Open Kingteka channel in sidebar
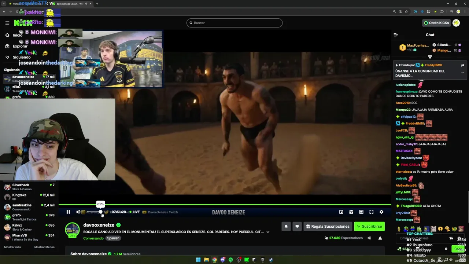The height and width of the screenshot is (264, 469). click(29, 197)
